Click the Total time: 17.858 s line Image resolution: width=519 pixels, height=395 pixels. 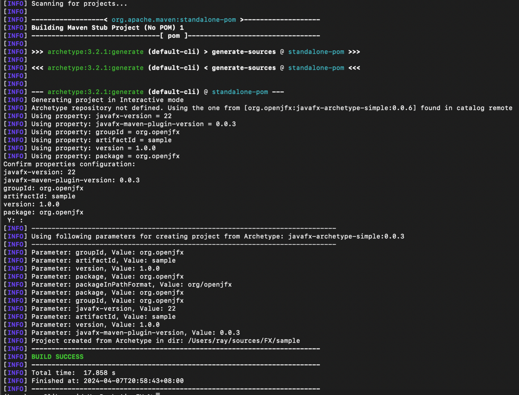point(73,372)
